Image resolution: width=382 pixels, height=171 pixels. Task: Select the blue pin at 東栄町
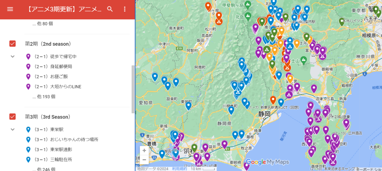pyautogui.click(x=188, y=106)
